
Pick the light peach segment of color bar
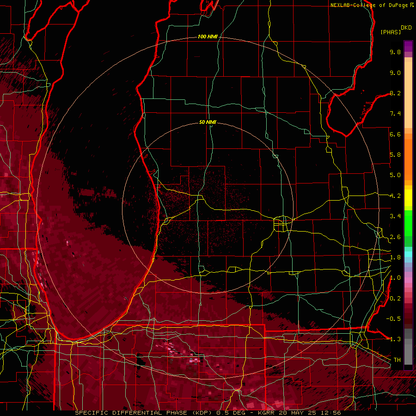[408, 96]
